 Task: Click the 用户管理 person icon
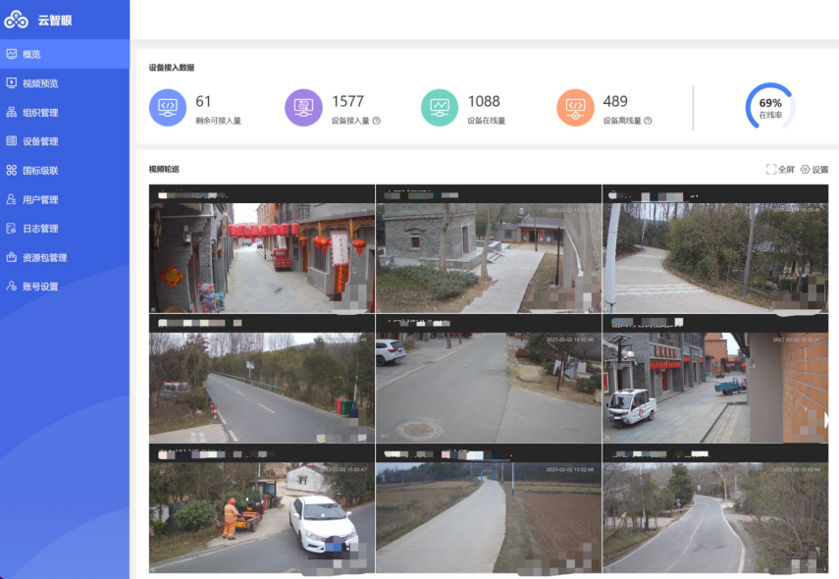pyautogui.click(x=12, y=199)
